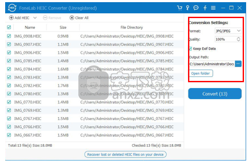The height and width of the screenshot is (167, 250).
Task: Click Total:13 file(s) status text
Action: [30, 145]
